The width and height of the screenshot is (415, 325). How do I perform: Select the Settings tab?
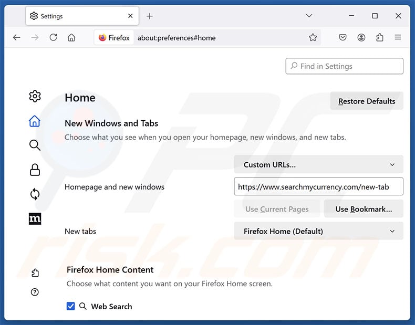click(x=82, y=16)
